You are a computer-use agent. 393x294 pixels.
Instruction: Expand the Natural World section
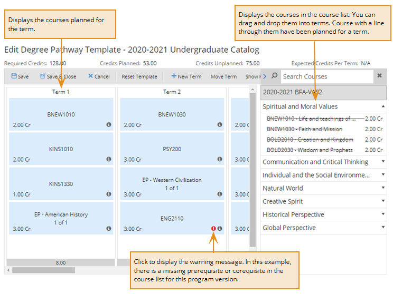[383, 188]
